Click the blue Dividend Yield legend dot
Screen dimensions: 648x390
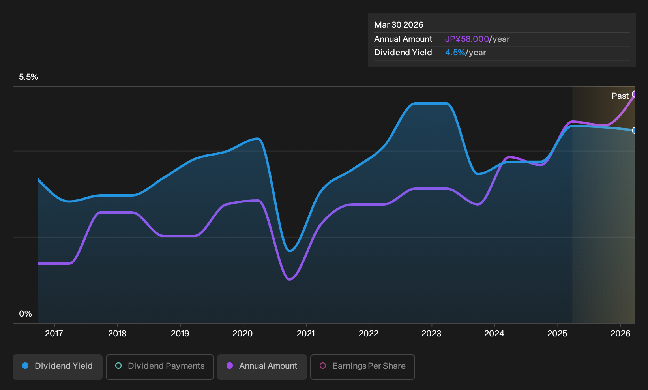tap(25, 366)
